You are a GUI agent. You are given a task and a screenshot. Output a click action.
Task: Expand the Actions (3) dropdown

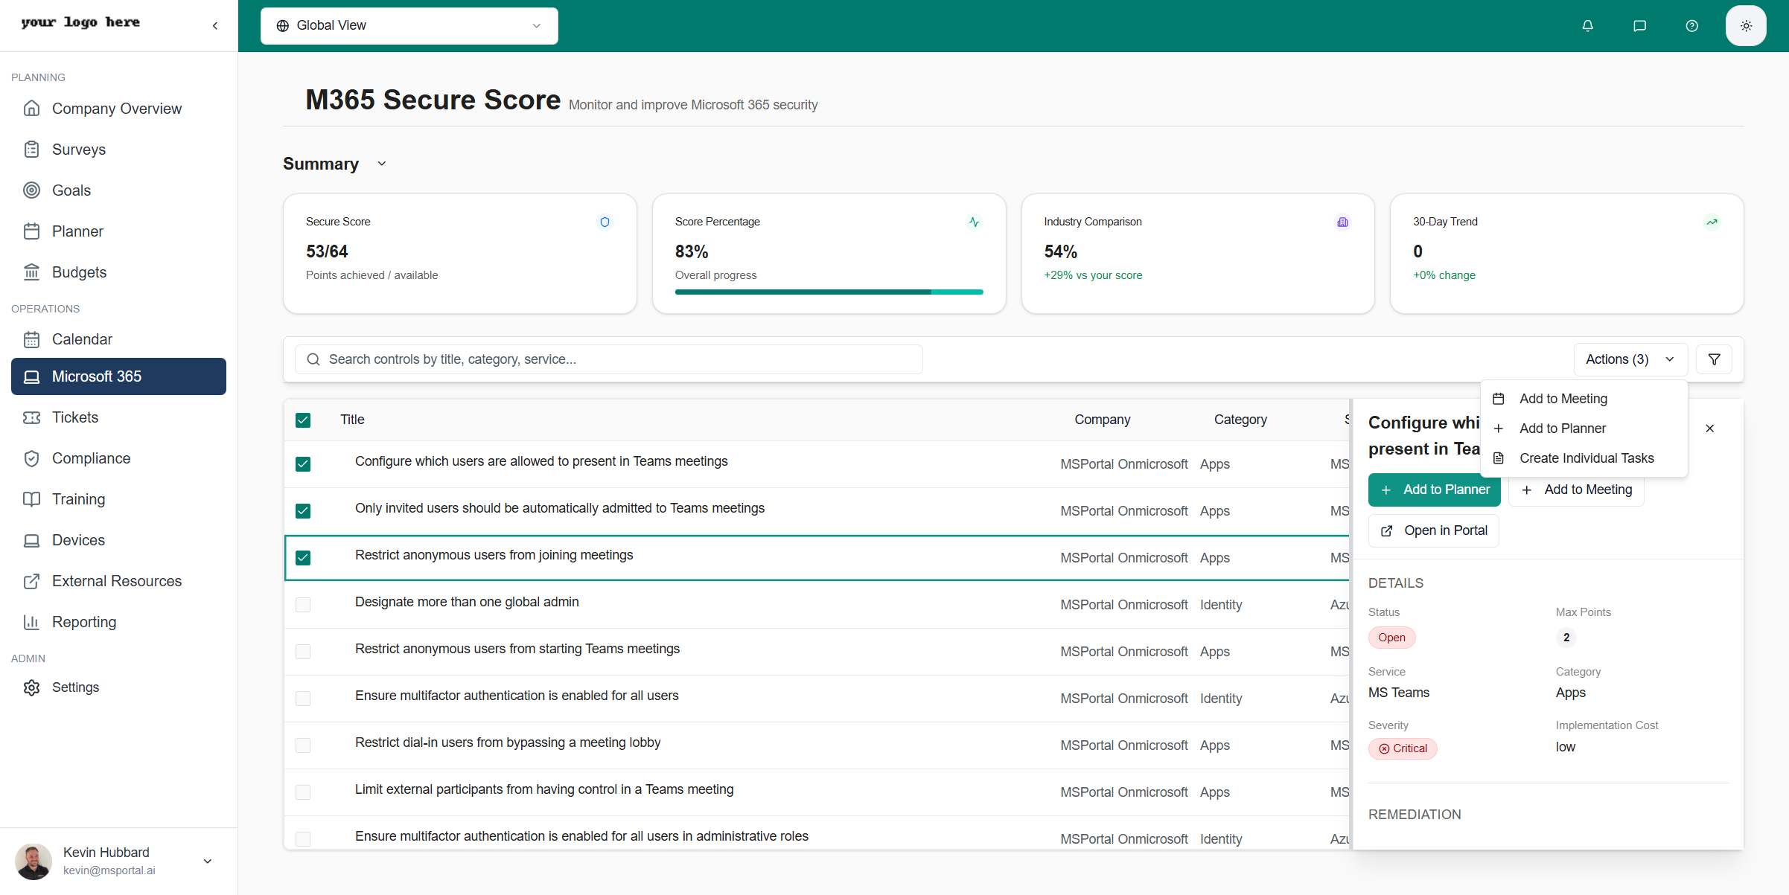tap(1630, 359)
